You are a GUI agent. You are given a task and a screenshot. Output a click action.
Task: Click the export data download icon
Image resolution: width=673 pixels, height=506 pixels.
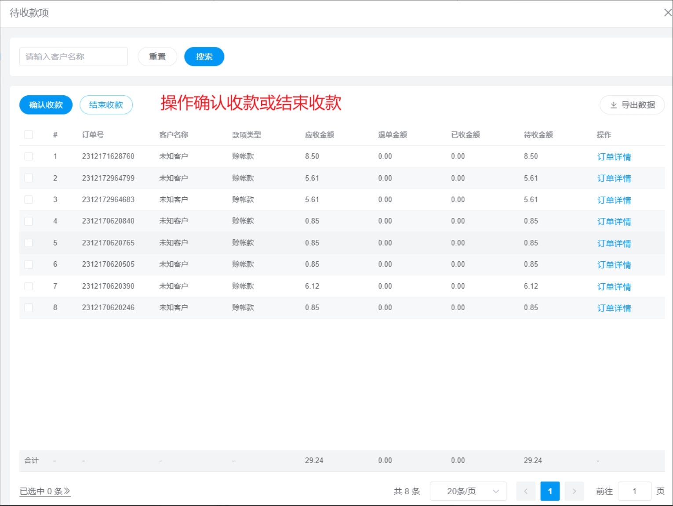click(614, 105)
